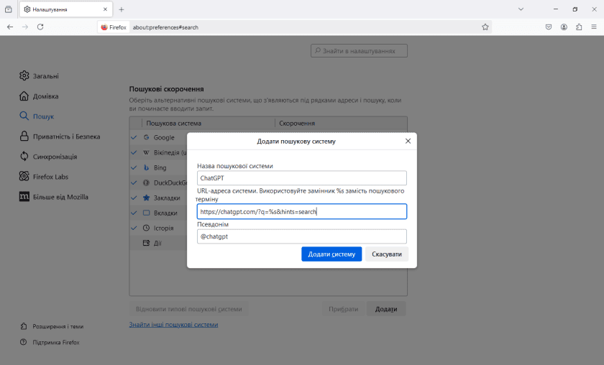Open the hamburger application menu

[594, 27]
